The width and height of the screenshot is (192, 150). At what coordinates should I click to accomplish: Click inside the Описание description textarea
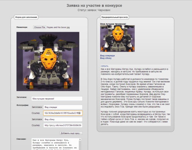click(55, 144)
